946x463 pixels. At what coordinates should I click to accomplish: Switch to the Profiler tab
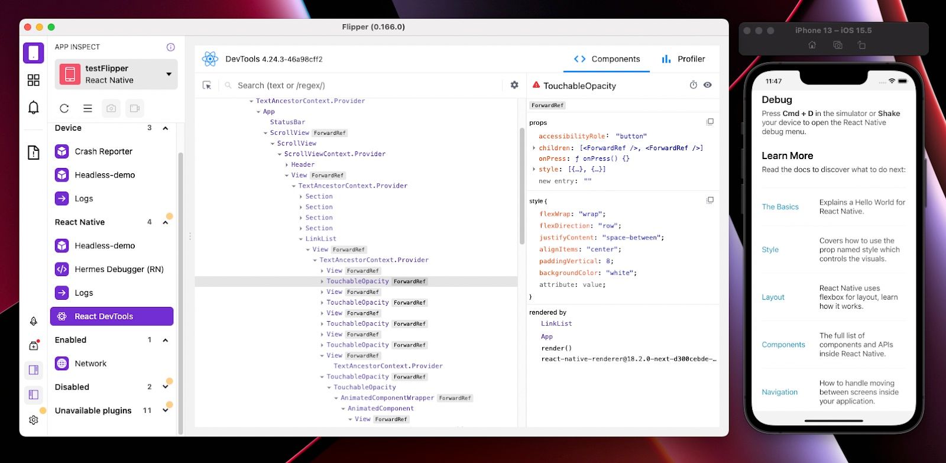pos(683,59)
